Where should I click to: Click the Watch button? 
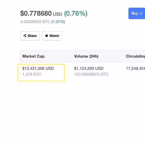click(52, 36)
